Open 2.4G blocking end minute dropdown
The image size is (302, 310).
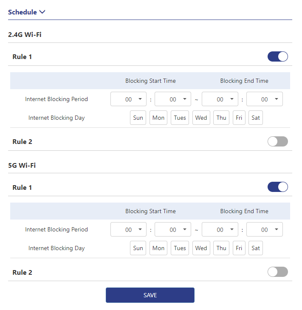264,99
